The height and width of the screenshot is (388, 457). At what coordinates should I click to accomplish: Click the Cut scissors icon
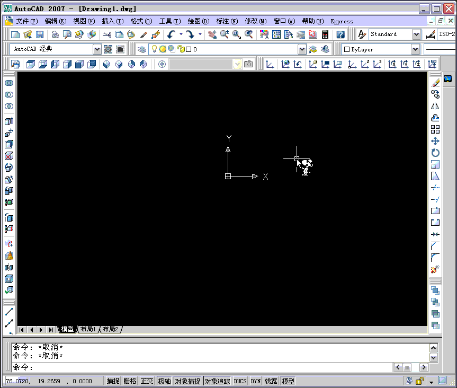[x=107, y=34]
